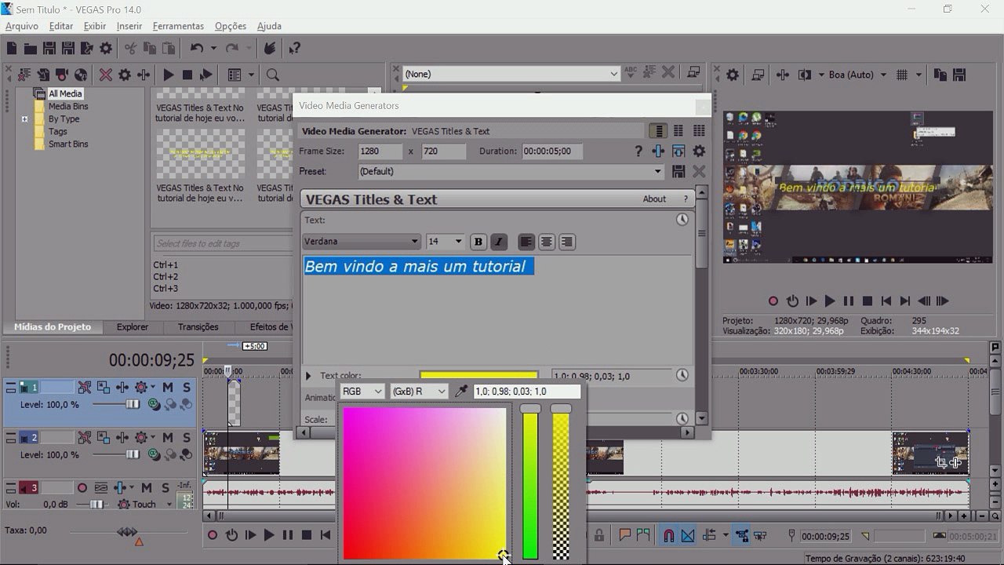Start media preview in Project Media toolbar
The image size is (1004, 565).
168,75
